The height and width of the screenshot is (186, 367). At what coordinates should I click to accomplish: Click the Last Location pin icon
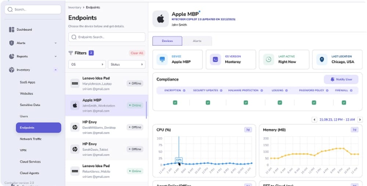click(x=322, y=59)
